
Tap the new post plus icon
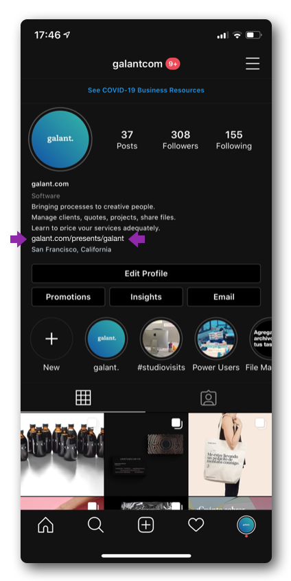[146, 525]
